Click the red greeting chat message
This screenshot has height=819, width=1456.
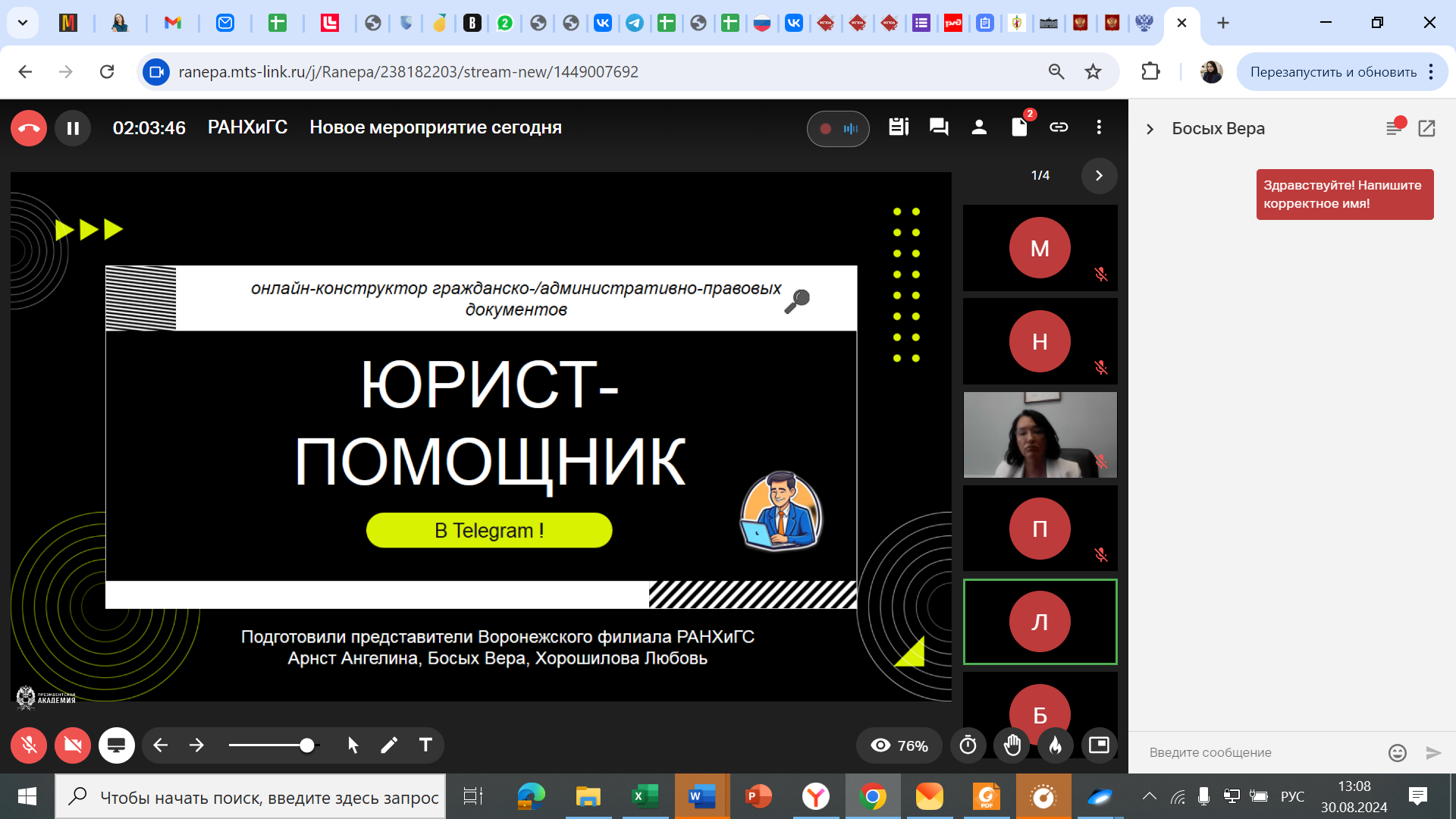tap(1345, 194)
